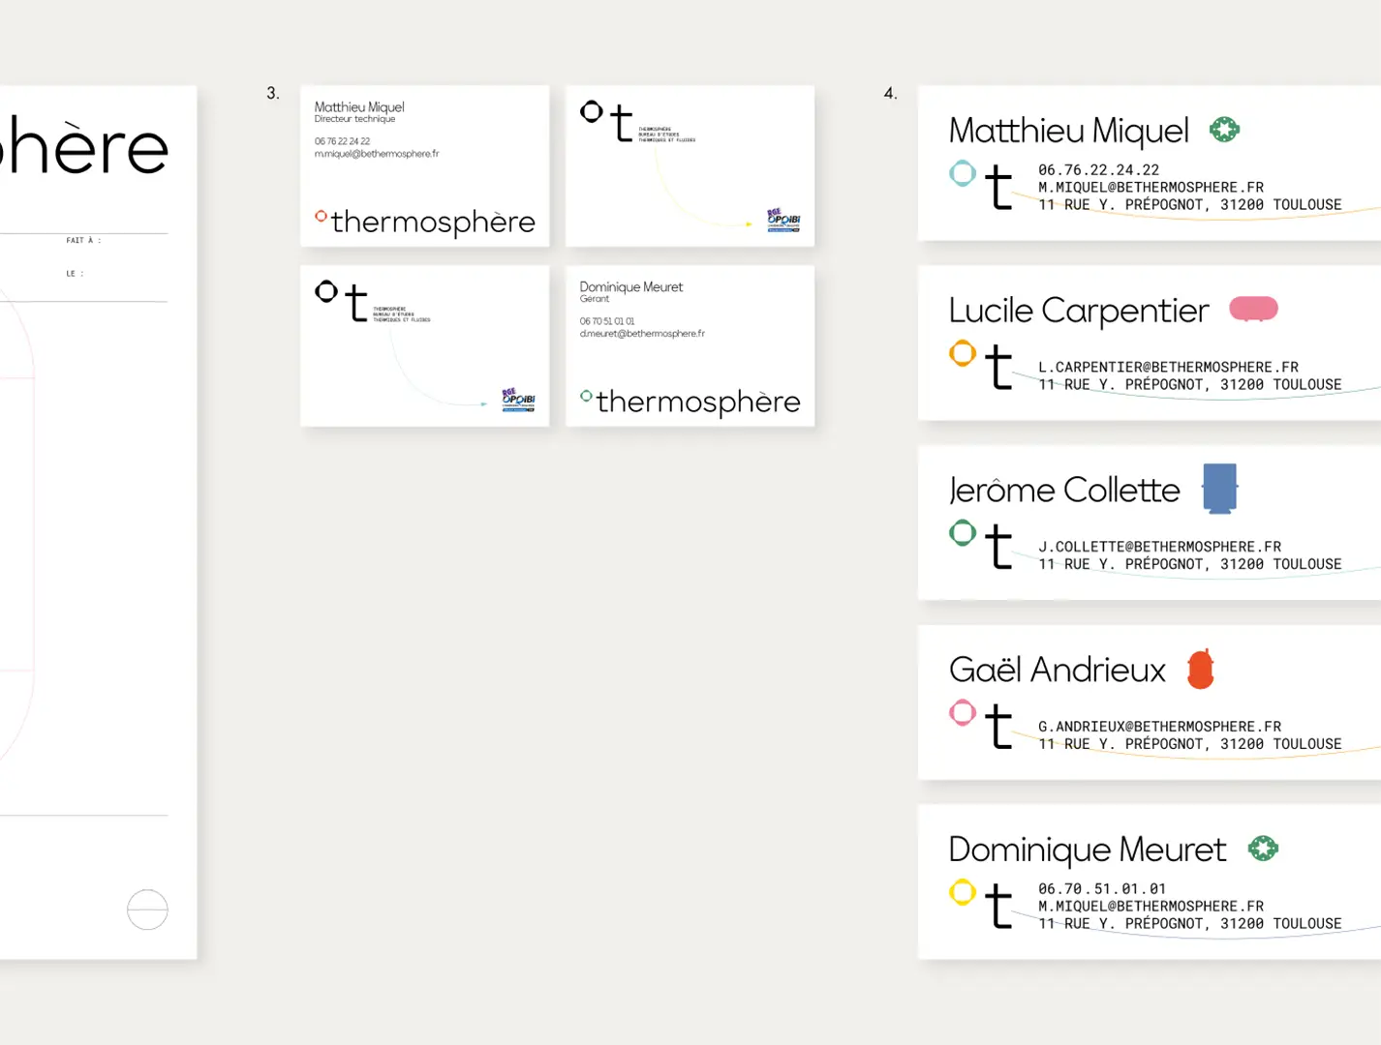The height and width of the screenshot is (1045, 1381).
Task: Click the Toulouse address in Dominique Meuret's signature
Action: (1190, 923)
